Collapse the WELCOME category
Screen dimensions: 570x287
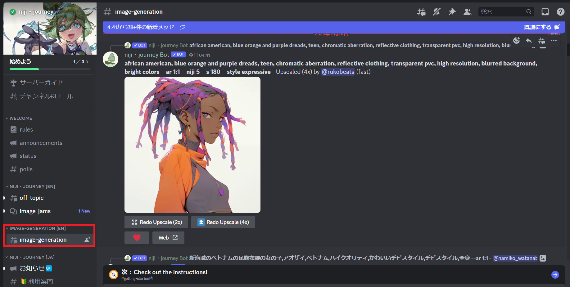[x=20, y=118]
